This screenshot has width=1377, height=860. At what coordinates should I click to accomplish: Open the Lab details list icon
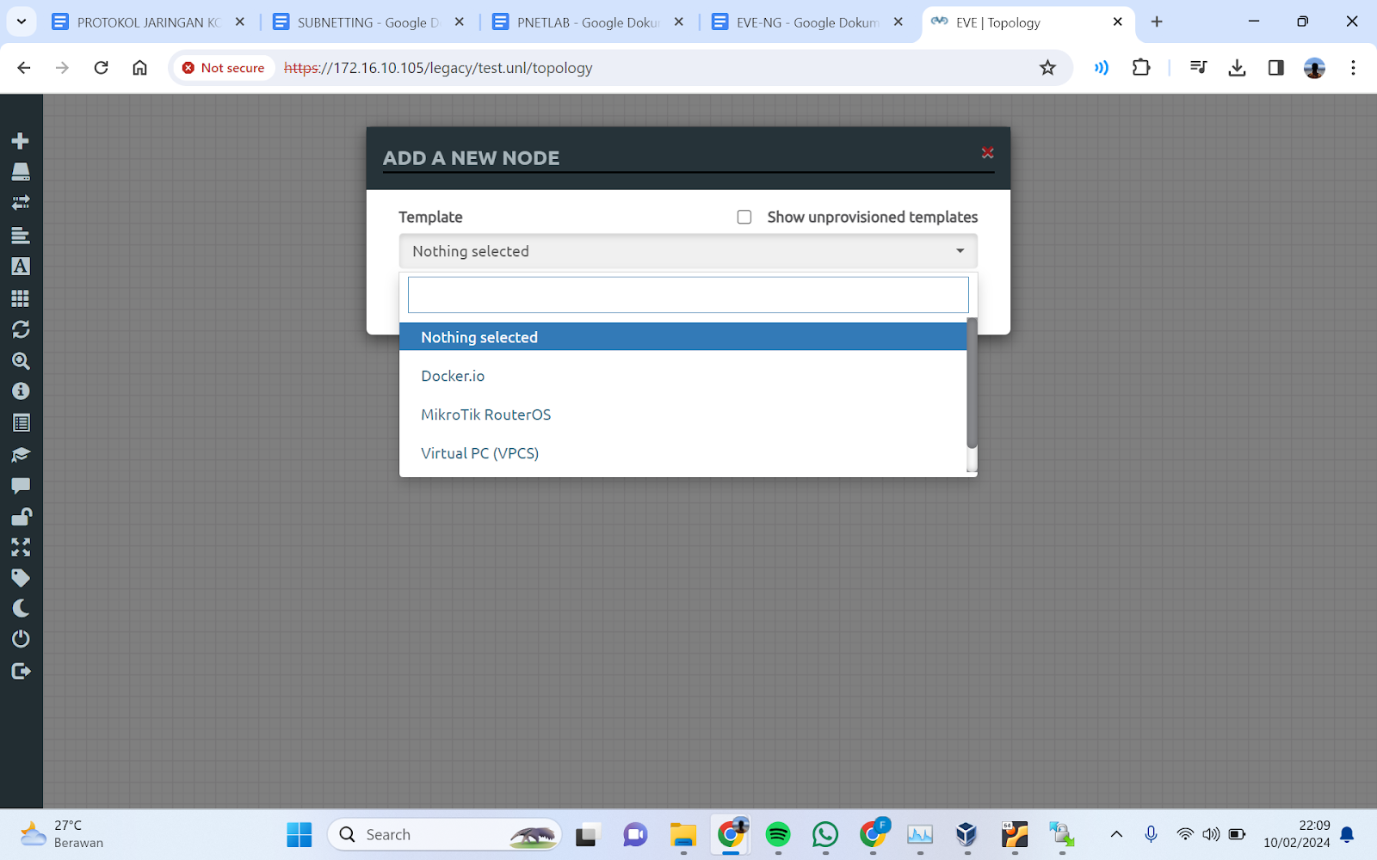pos(21,423)
